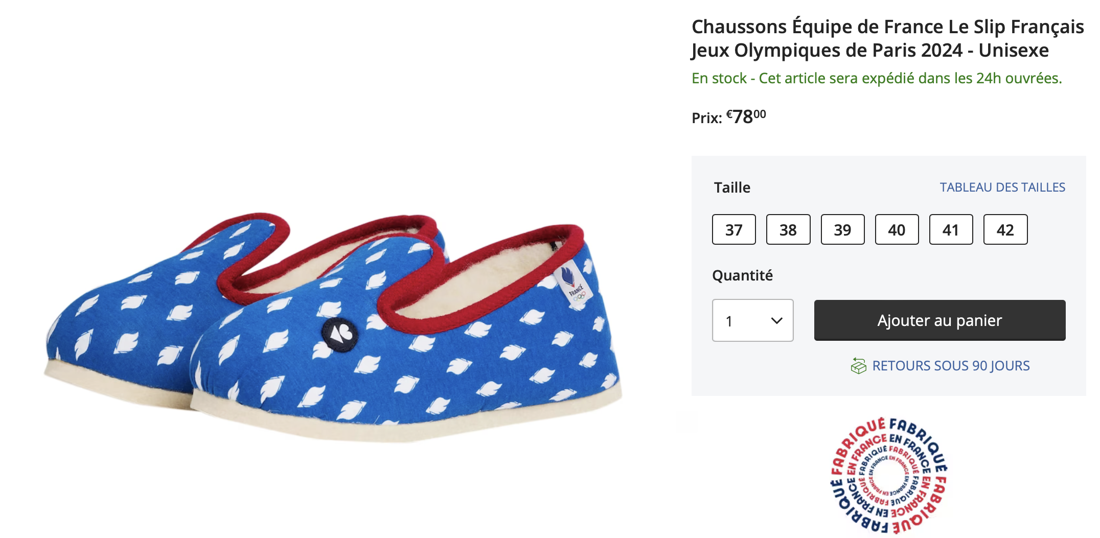Click the Taille label
Viewport: 1100px width, 538px height.
[732, 188]
